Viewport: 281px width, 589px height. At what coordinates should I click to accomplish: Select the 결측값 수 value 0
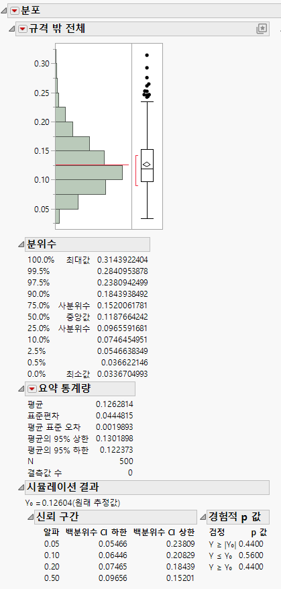click(x=130, y=473)
